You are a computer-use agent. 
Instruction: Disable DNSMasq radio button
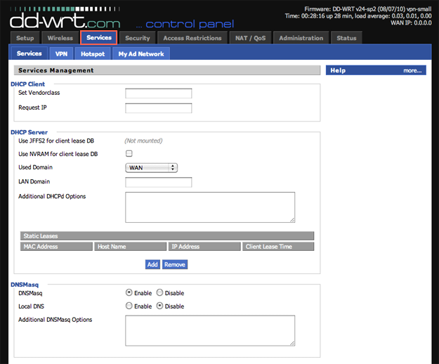tap(159, 292)
